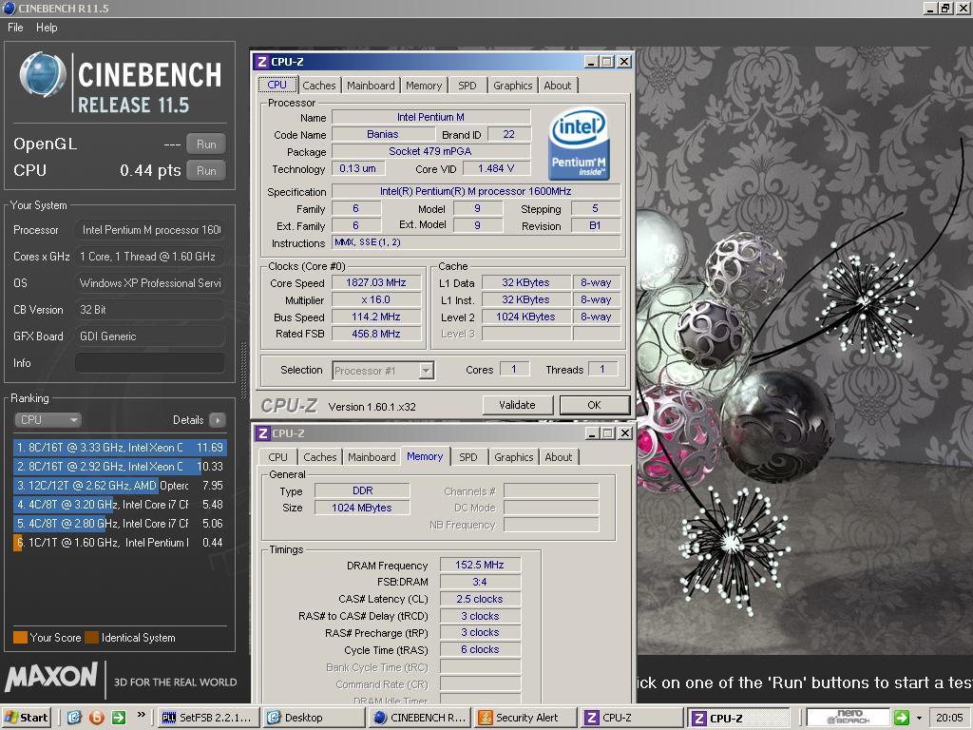
Task: Click the Cinebench globe logo icon
Action: pos(42,76)
